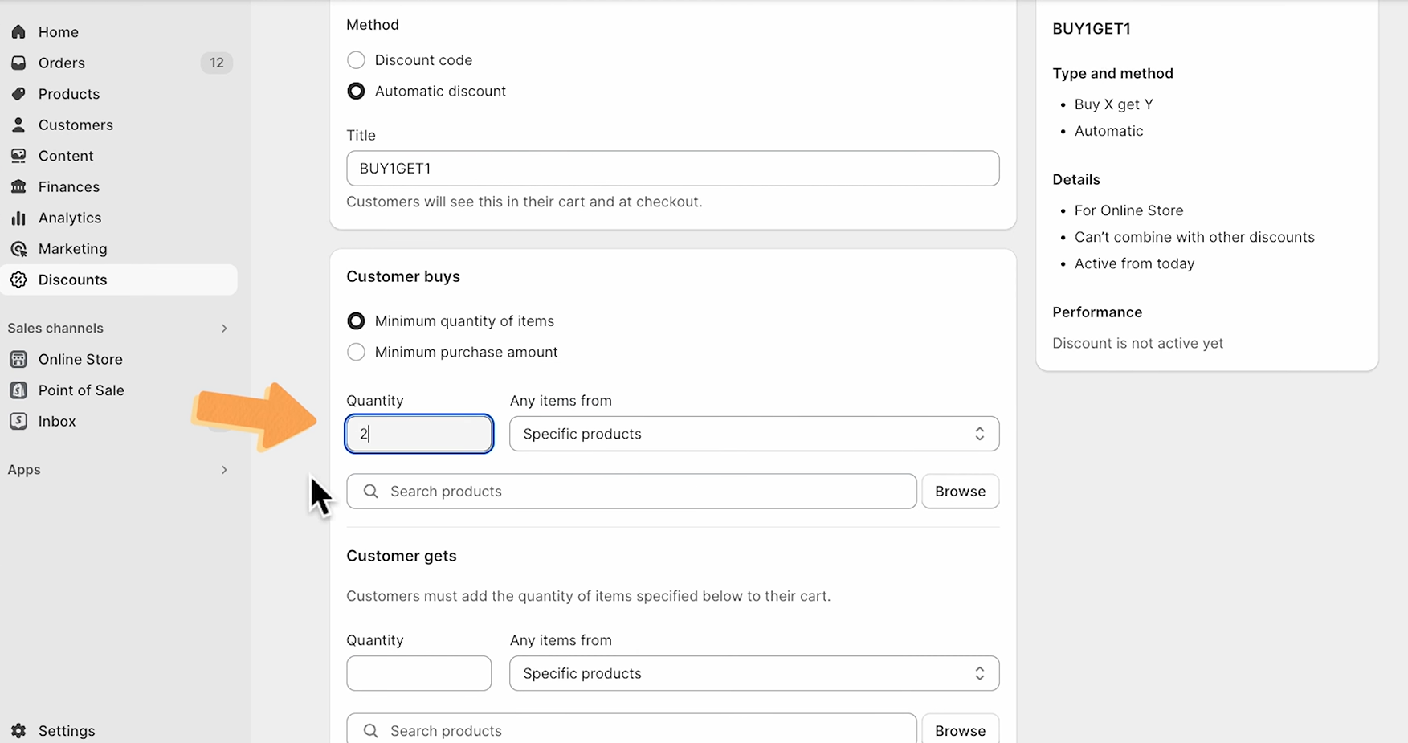
Task: Click 'Buy X get Y' summary item
Action: (1114, 104)
